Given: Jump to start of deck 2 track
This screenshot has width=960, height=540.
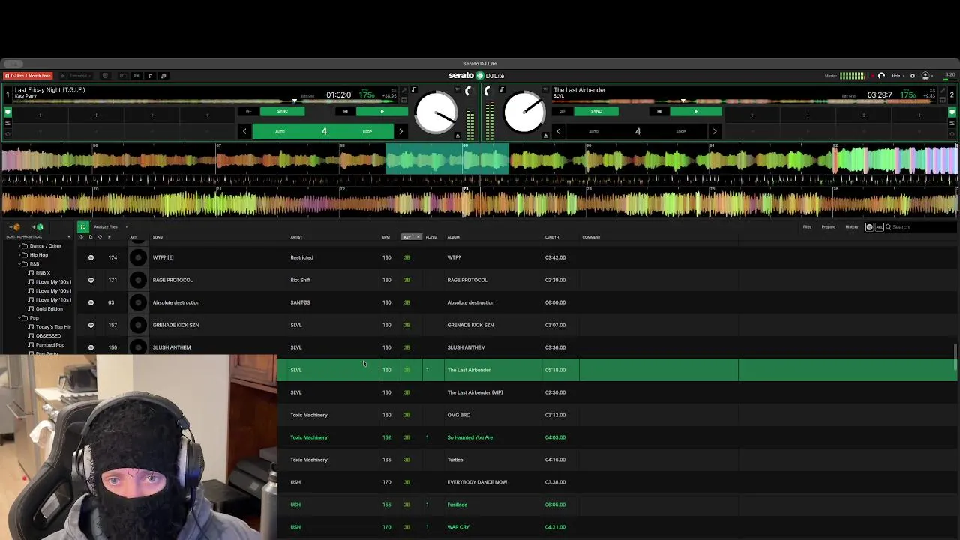Looking at the screenshot, I should (x=659, y=111).
